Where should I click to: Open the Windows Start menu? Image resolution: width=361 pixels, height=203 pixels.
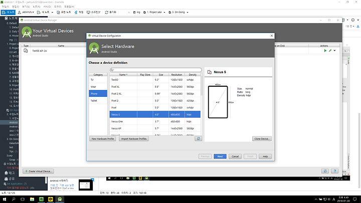(x=5, y=199)
